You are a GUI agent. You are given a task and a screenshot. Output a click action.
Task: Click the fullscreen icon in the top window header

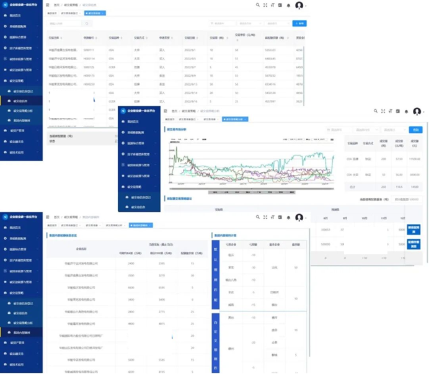[x=265, y=5]
